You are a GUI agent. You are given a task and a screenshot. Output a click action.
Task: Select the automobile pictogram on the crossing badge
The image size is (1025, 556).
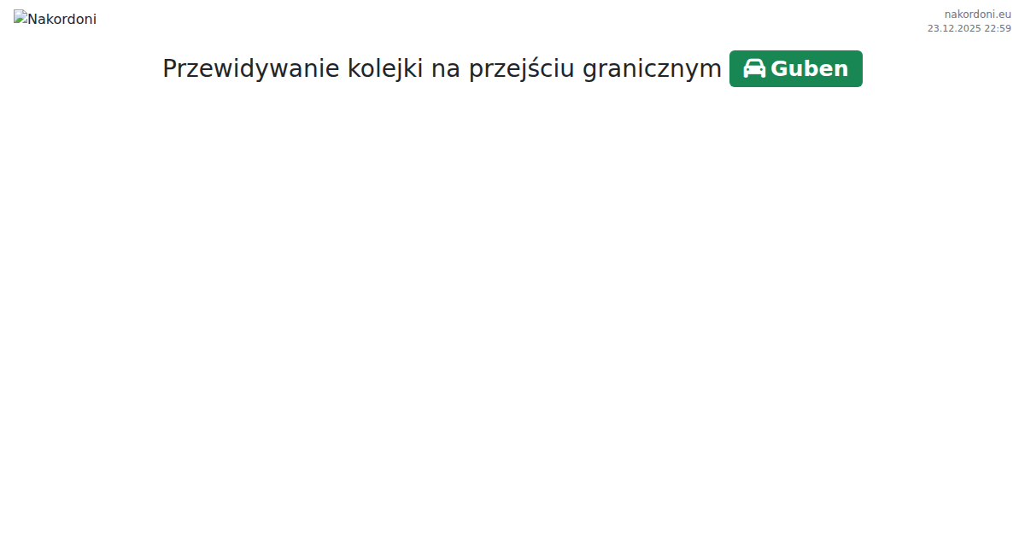[x=753, y=67]
